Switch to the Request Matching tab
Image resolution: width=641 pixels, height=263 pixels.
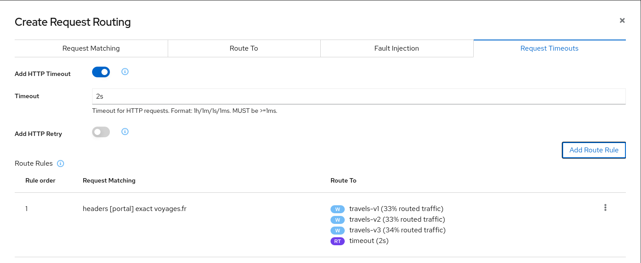coord(91,48)
